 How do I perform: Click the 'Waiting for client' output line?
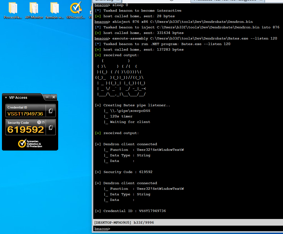(127, 122)
